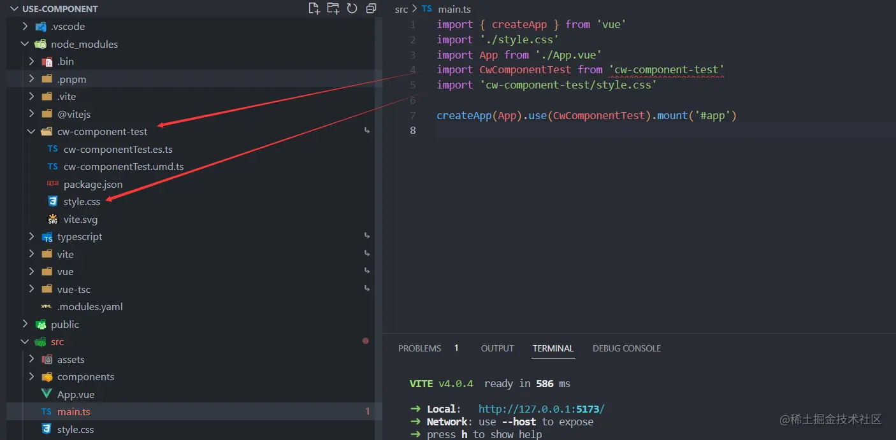The width and height of the screenshot is (896, 440).
Task: Open cw-componentTest.es.ts file
Action: [x=118, y=149]
